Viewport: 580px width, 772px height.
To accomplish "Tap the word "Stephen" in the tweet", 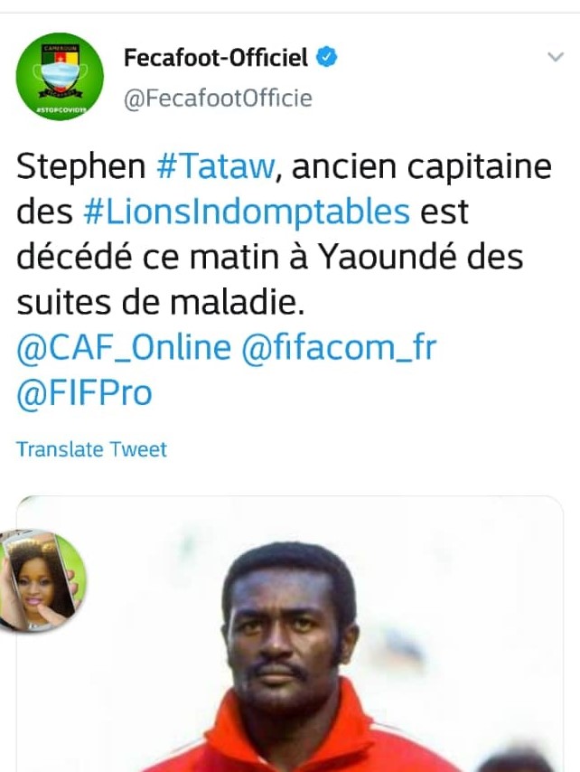I will tap(80, 166).
